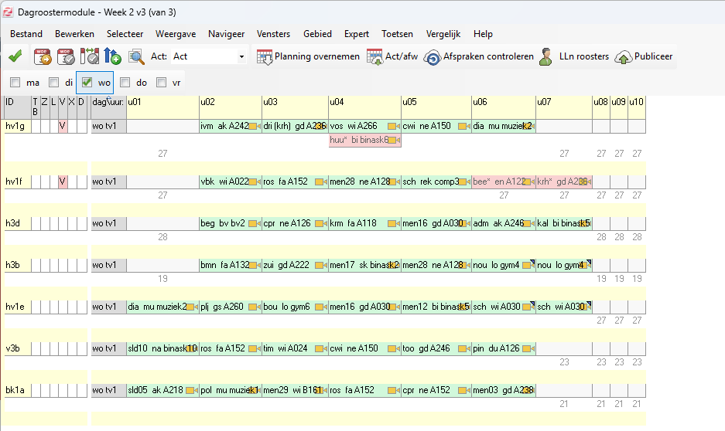Viewport: 725px width, 431px height.
Task: Click the calendar icon with orange arrow
Action: coord(41,56)
